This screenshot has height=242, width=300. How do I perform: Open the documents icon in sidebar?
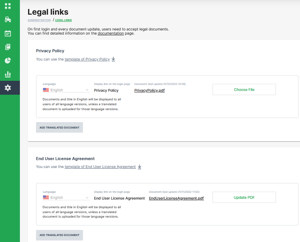tap(8, 47)
